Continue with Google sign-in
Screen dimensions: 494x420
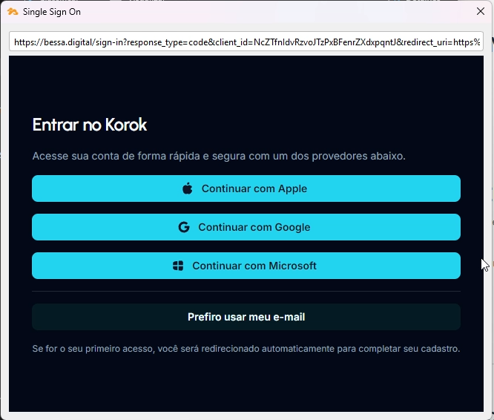(x=246, y=227)
